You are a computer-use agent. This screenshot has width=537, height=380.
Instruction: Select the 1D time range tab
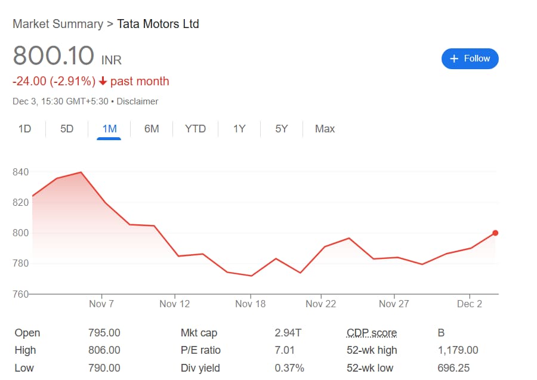(x=24, y=129)
